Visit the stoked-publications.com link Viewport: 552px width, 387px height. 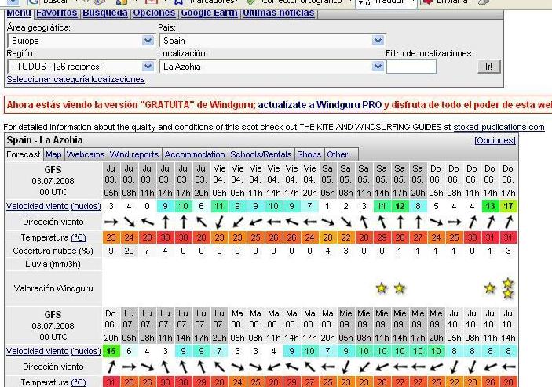(499, 127)
